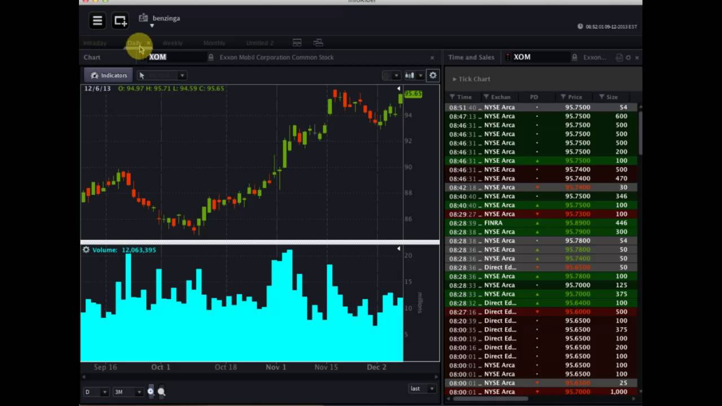The height and width of the screenshot is (406, 722).
Task: Click the 1,000 size trade row
Action: point(541,392)
